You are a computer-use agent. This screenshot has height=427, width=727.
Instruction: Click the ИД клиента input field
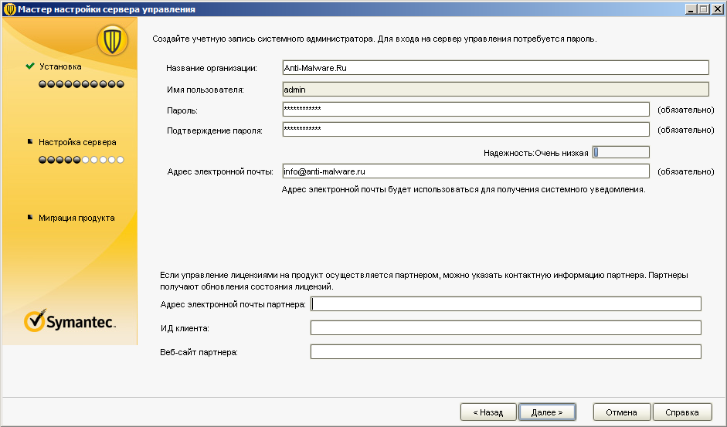[505, 328]
